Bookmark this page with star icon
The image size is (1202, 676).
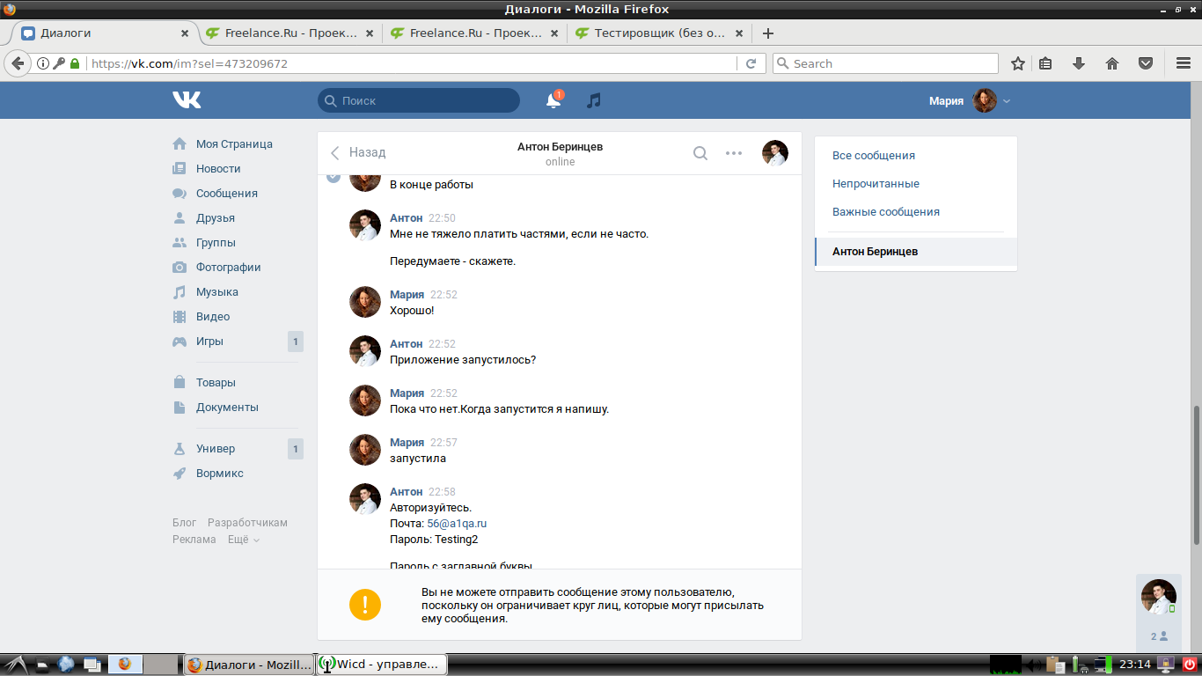(x=1018, y=63)
